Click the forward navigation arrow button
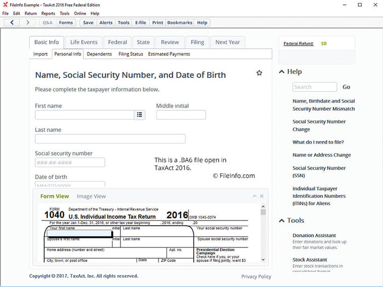383x287 pixels. (28, 23)
